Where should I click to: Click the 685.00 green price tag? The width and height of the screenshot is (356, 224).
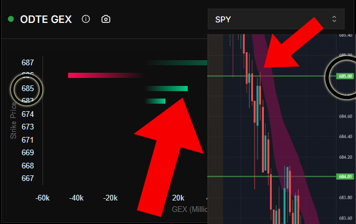345,76
